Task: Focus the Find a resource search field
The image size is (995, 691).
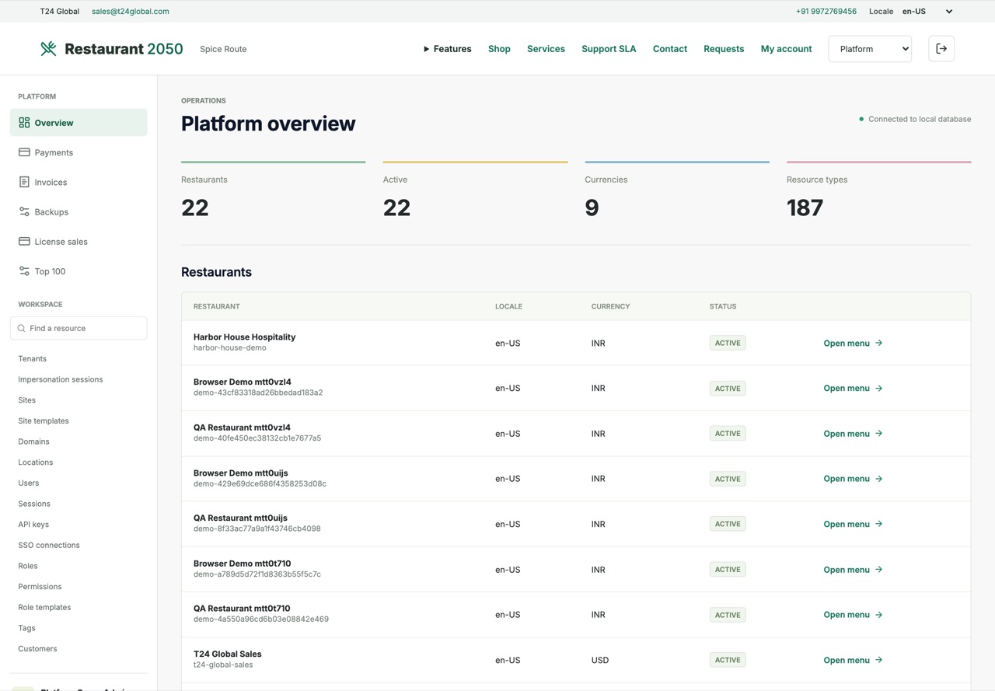Action: coord(79,328)
